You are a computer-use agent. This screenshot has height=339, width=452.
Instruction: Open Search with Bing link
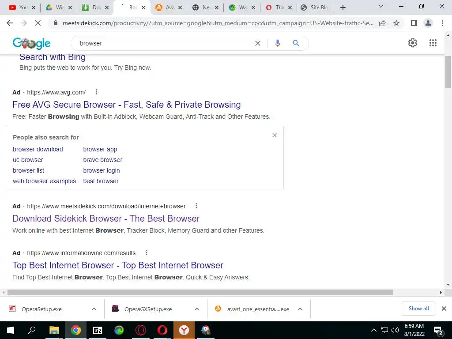pyautogui.click(x=53, y=57)
